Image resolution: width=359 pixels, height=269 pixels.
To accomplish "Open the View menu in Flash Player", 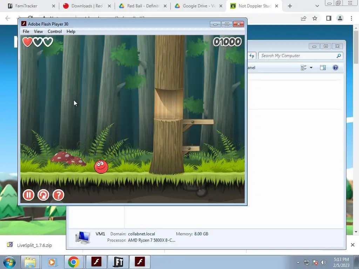I will click(38, 31).
